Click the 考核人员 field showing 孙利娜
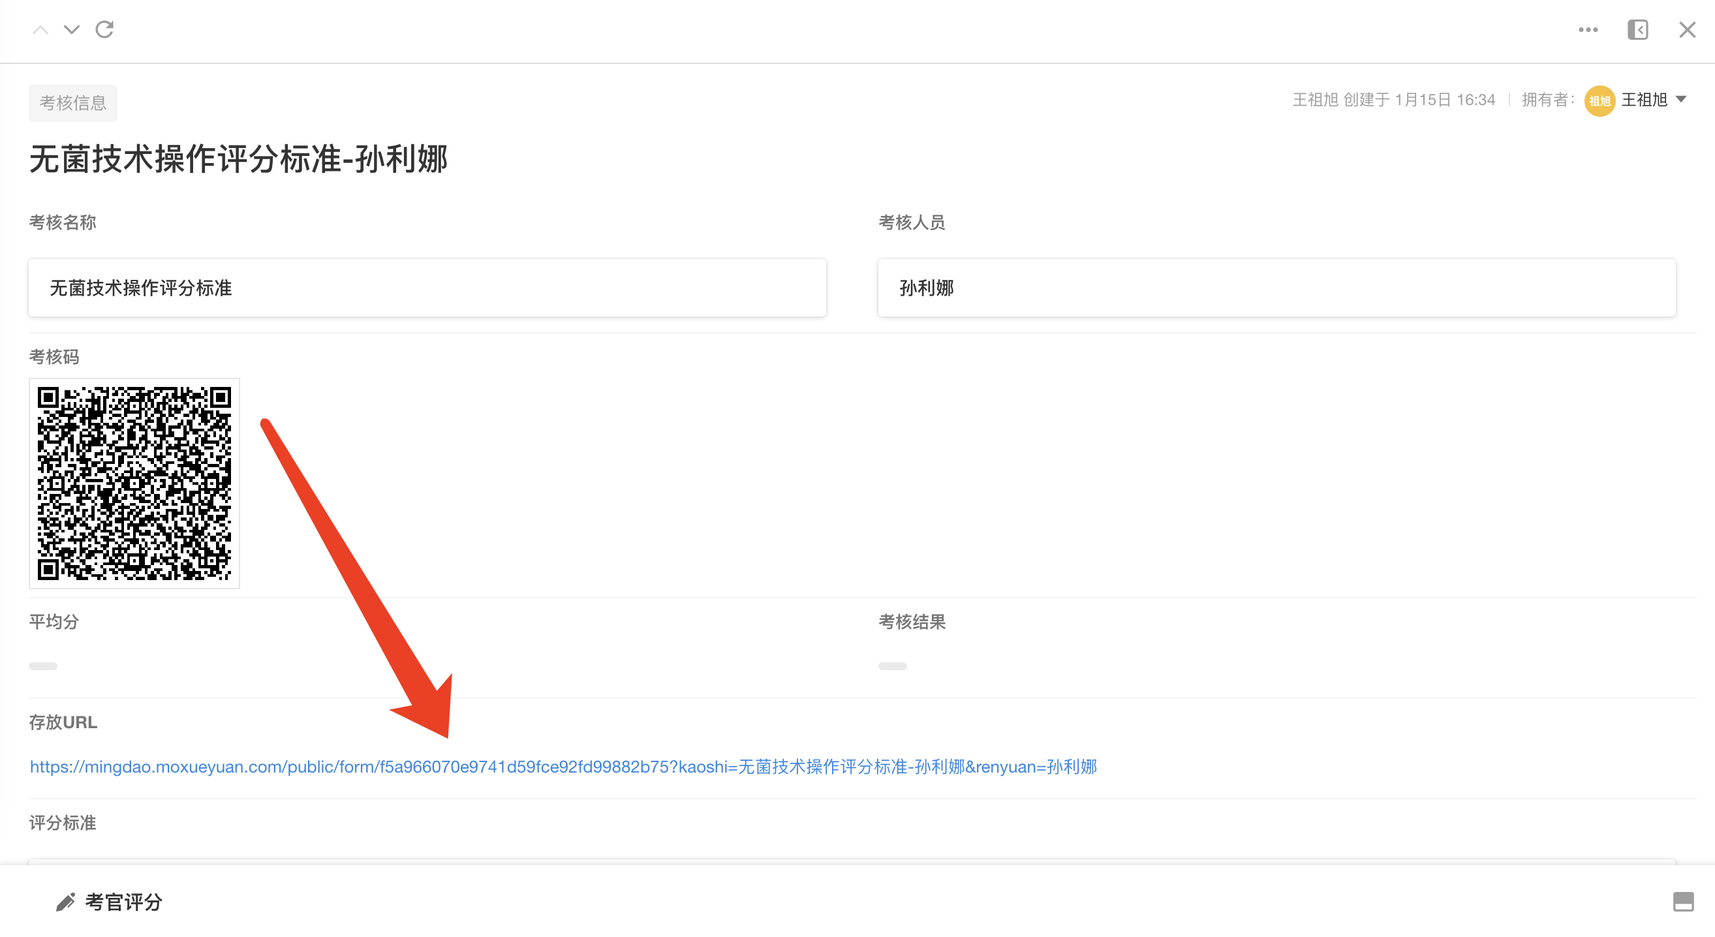The image size is (1715, 937). [1276, 288]
